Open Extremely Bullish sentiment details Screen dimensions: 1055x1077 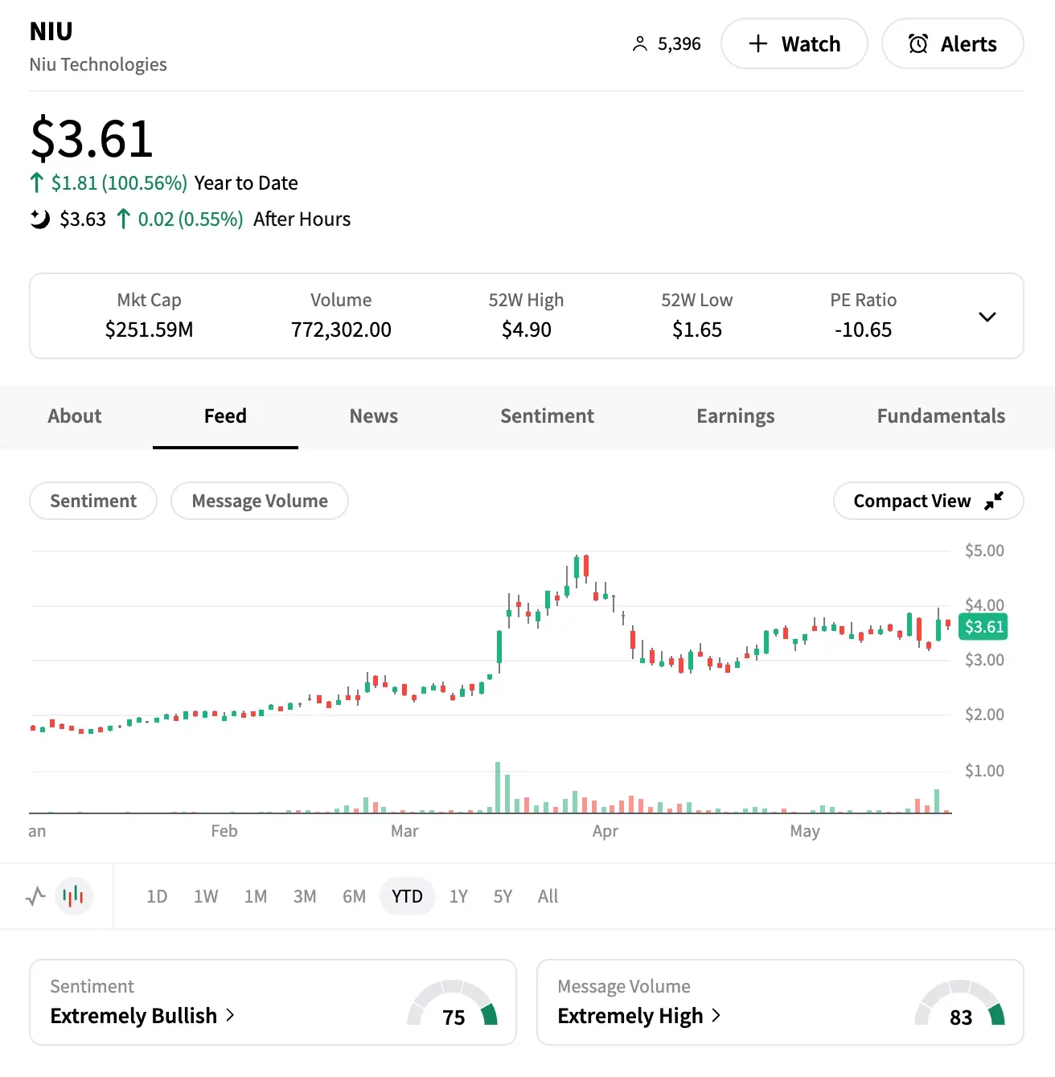click(x=142, y=1016)
